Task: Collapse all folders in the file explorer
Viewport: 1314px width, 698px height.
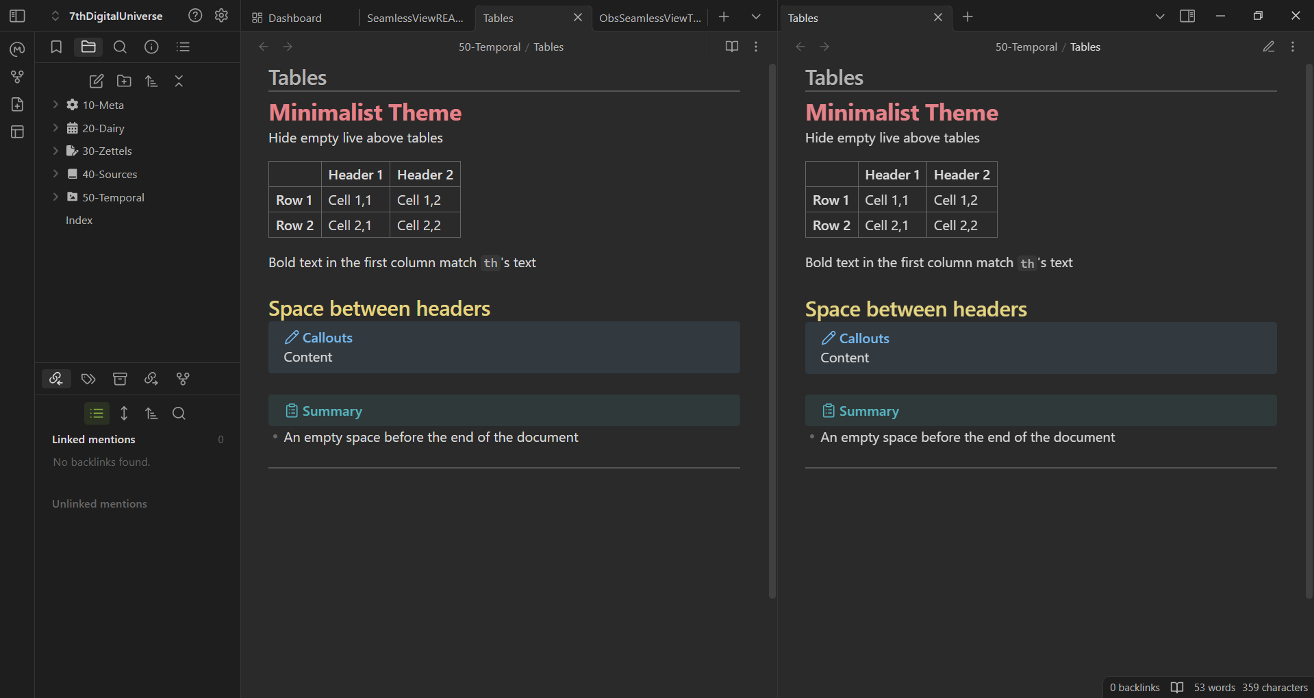Action: click(179, 81)
